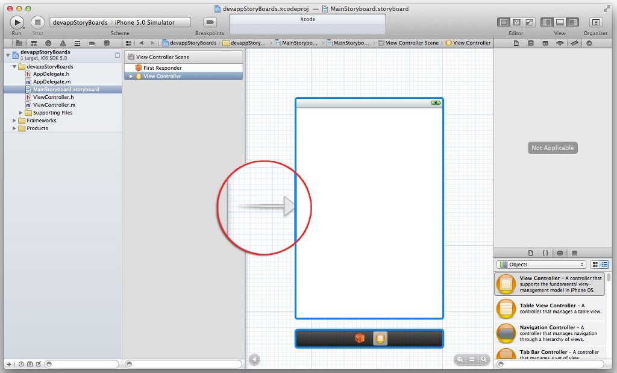Click the Stop button in the toolbar

(37, 22)
